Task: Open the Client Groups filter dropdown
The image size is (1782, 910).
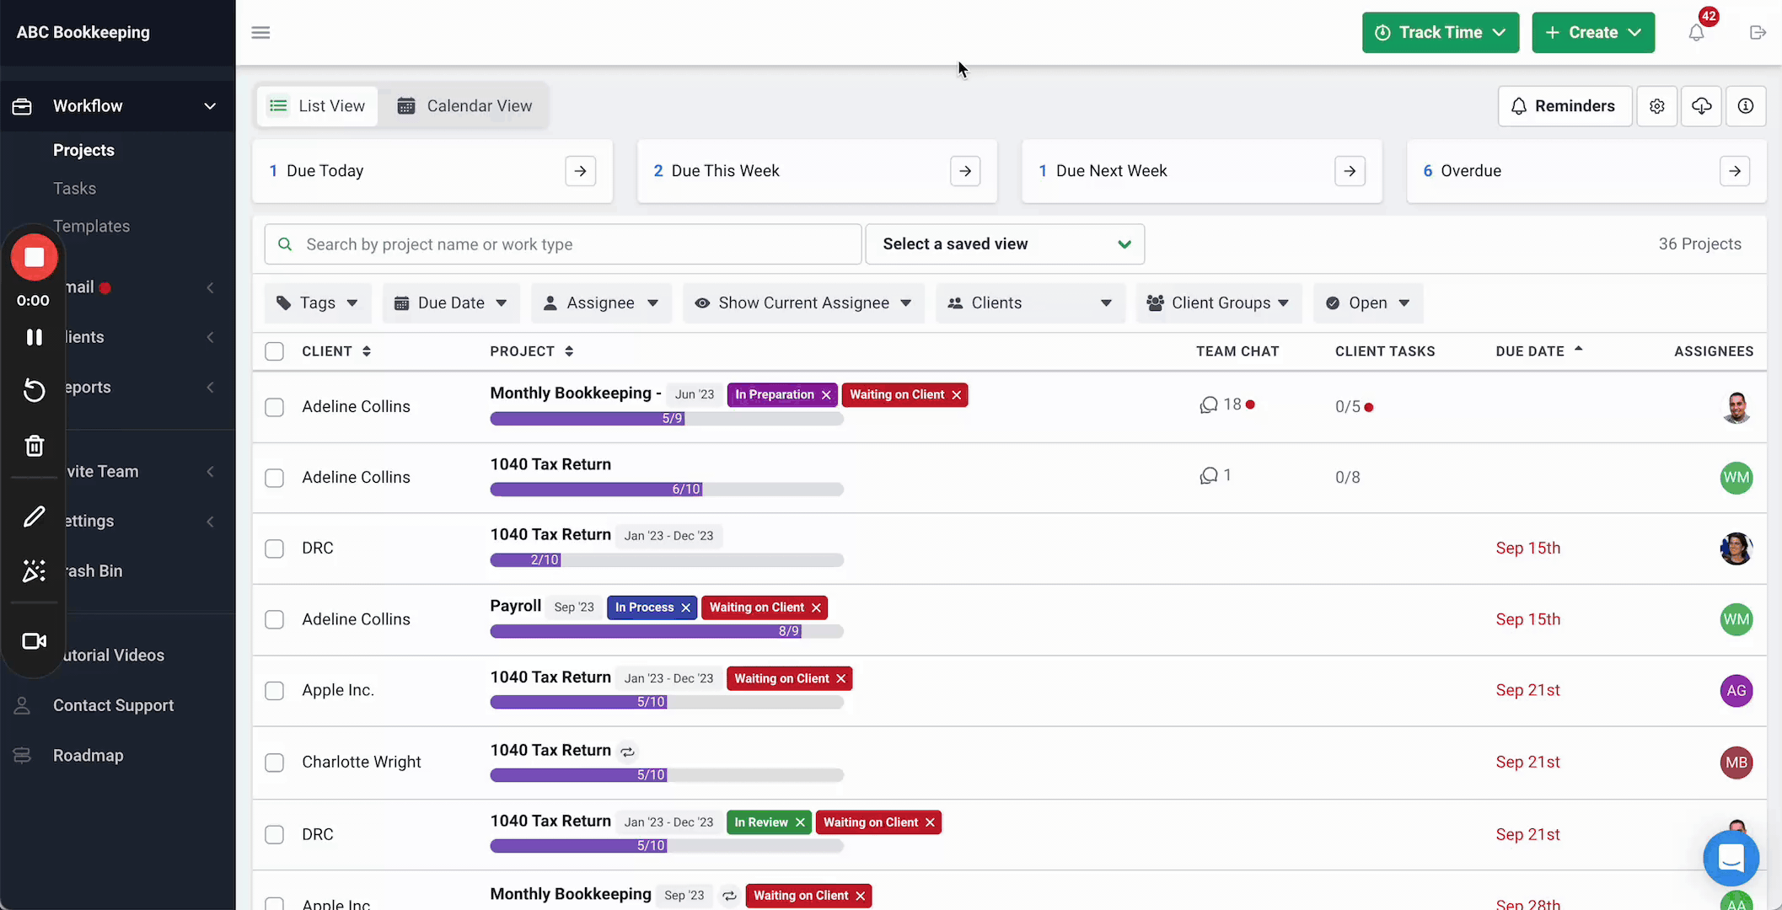Action: pos(1219,303)
